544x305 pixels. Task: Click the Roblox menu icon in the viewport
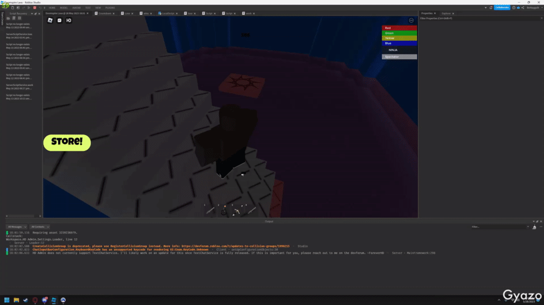point(50,21)
